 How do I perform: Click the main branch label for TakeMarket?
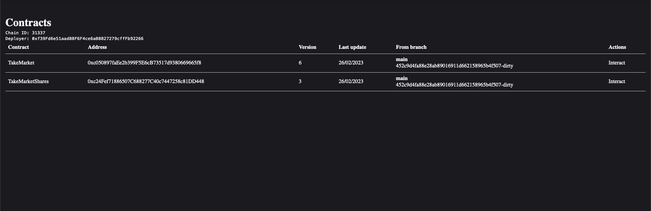401,59
